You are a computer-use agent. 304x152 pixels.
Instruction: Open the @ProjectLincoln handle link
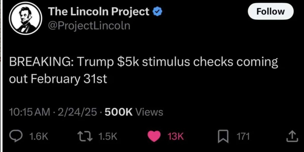(89, 26)
